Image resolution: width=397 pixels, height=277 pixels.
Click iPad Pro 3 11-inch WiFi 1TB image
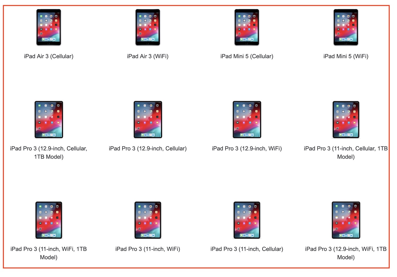(49, 220)
